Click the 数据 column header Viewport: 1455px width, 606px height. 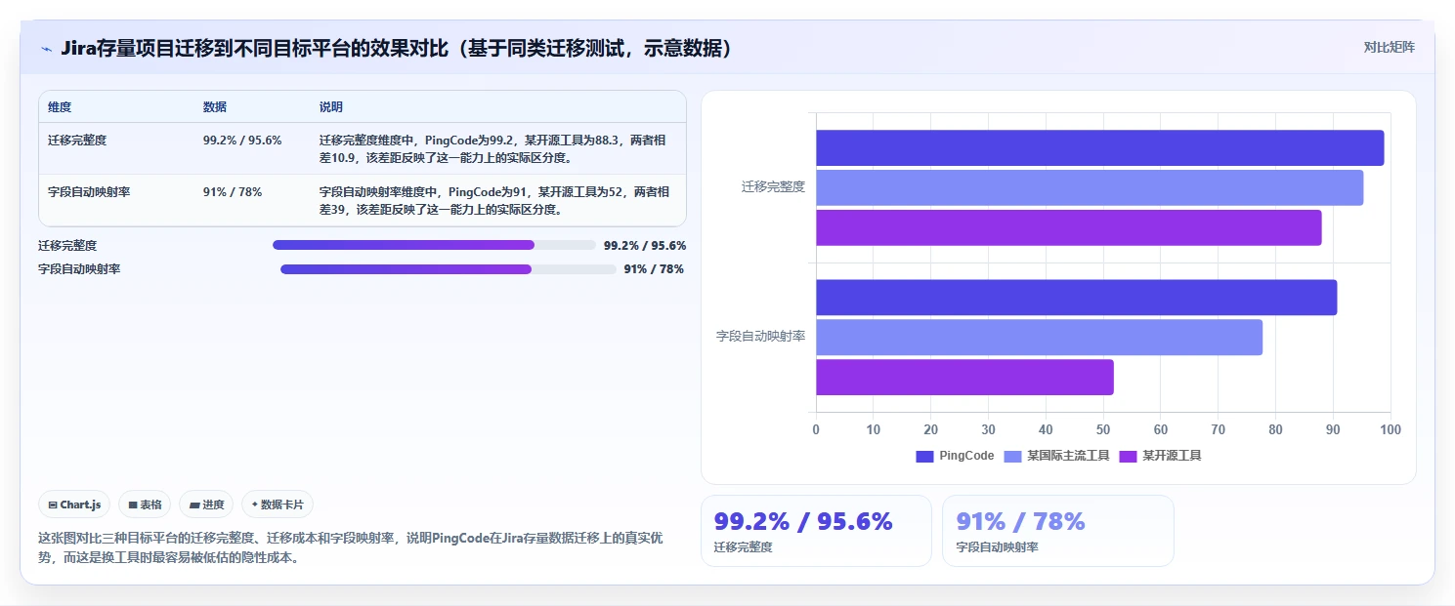(x=215, y=106)
